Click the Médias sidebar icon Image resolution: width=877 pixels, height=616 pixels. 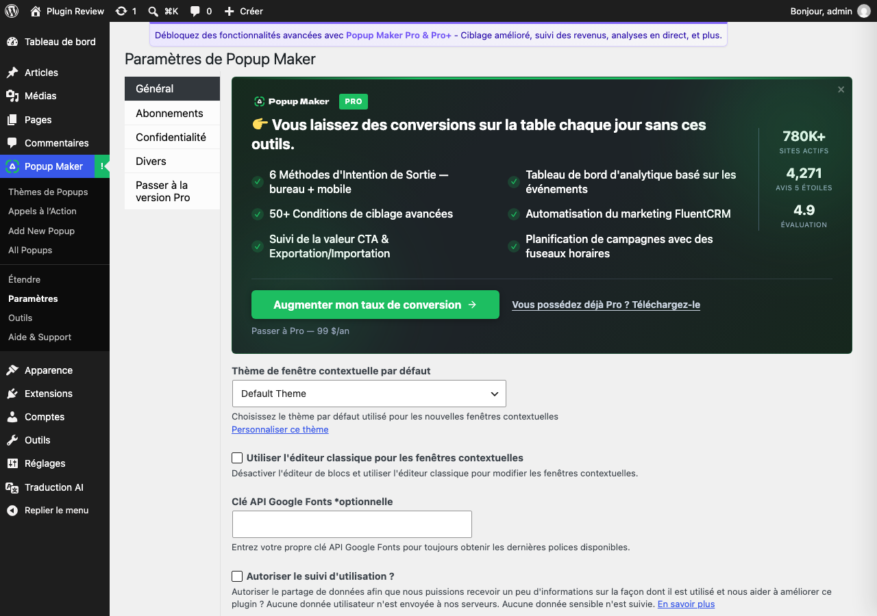point(12,96)
